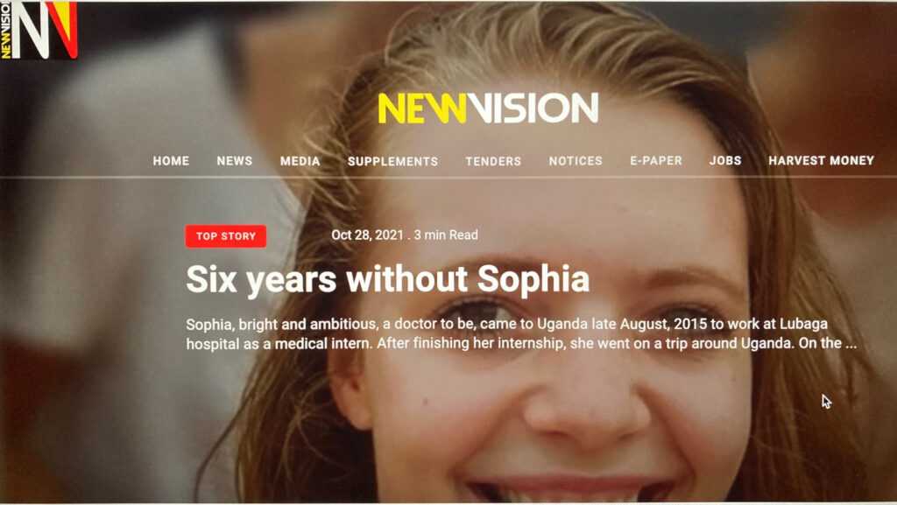The height and width of the screenshot is (505, 897).
Task: Open the Supplements section
Action: click(x=393, y=161)
